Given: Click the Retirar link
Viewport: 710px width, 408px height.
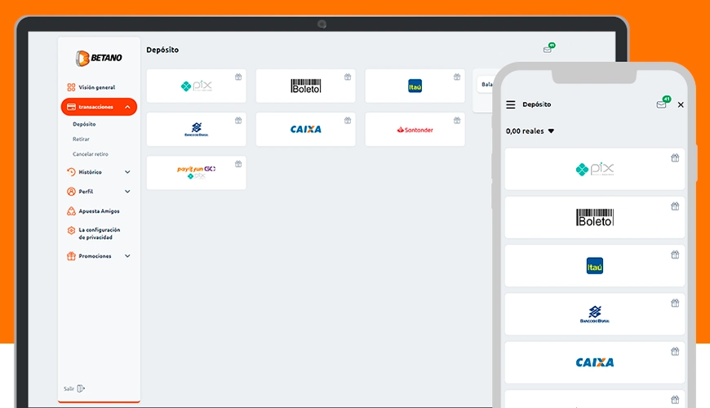Looking at the screenshot, I should (81, 139).
